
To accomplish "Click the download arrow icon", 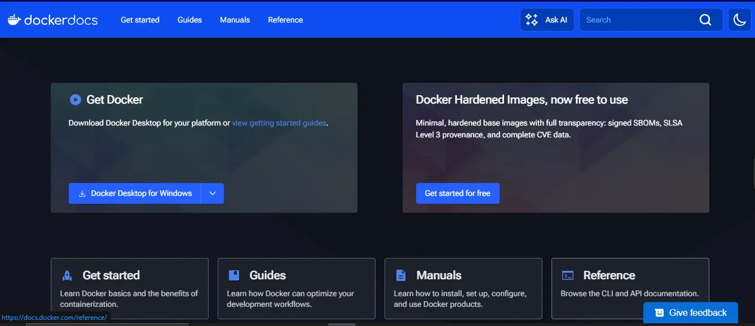I will (x=82, y=194).
